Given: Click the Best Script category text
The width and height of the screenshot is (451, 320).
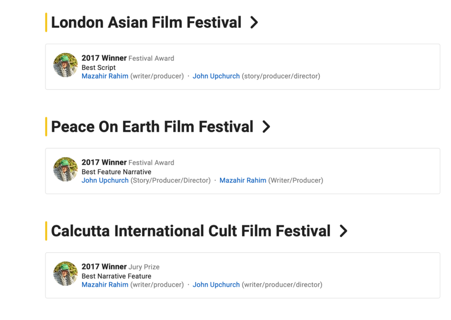Looking at the screenshot, I should pyautogui.click(x=99, y=67).
